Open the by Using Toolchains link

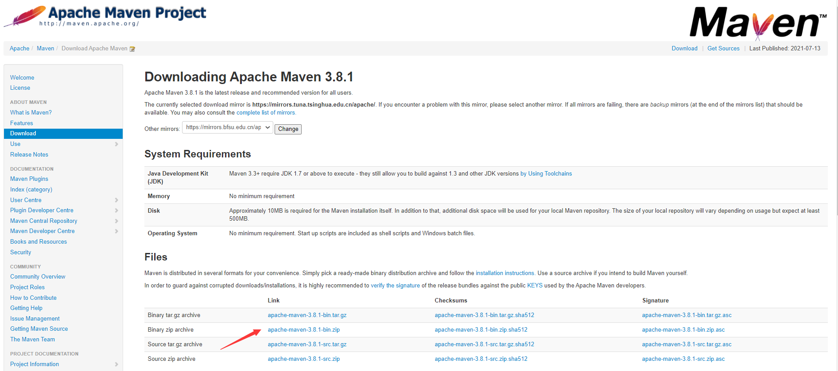click(x=546, y=174)
